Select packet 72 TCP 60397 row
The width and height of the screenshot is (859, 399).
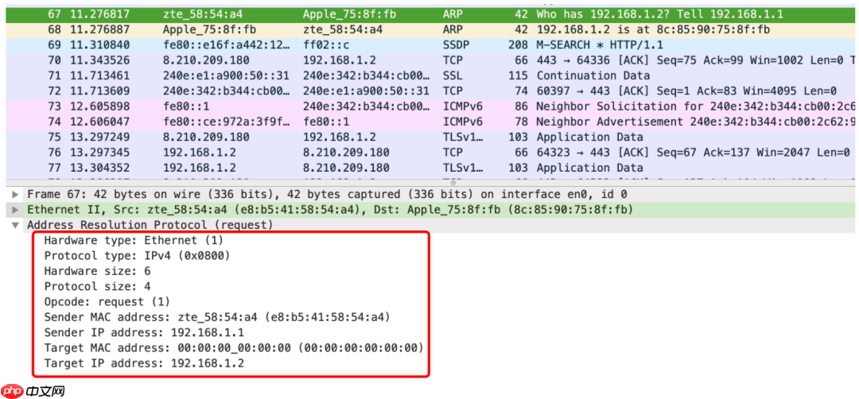[x=430, y=91]
